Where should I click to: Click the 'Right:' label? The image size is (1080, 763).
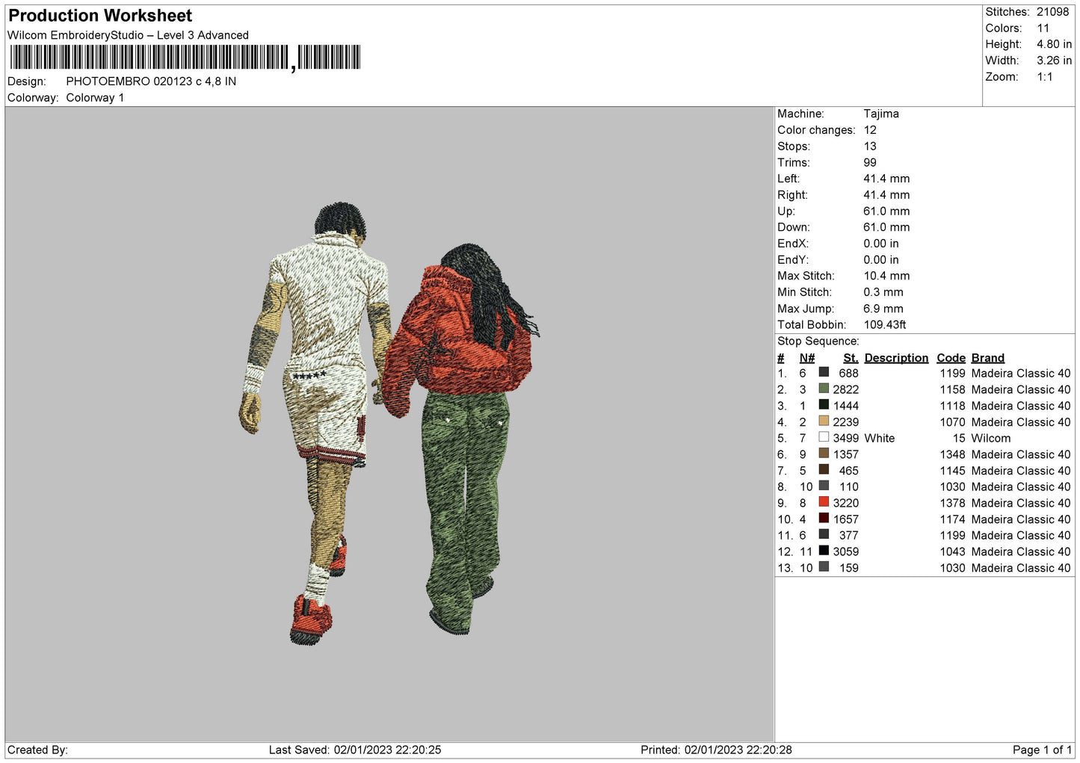792,195
